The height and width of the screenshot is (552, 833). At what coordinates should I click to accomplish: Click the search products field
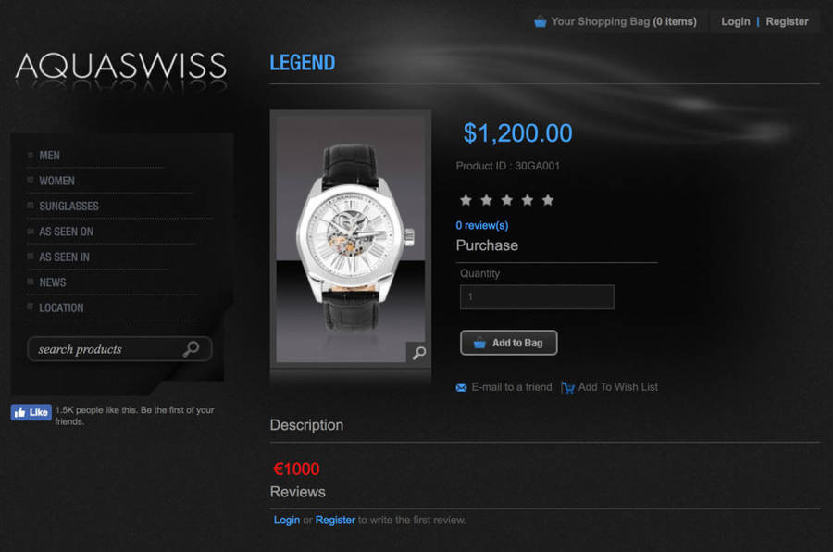(x=119, y=349)
